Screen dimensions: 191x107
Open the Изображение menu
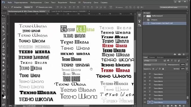[36, 2]
